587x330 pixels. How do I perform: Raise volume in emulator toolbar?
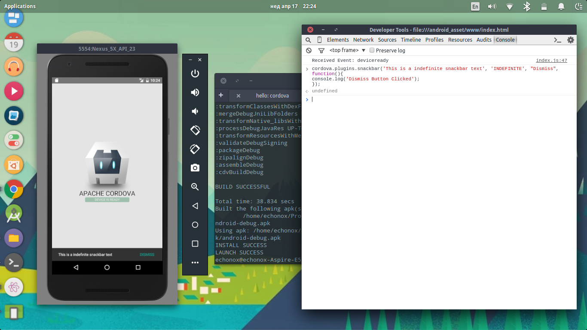[x=195, y=92]
